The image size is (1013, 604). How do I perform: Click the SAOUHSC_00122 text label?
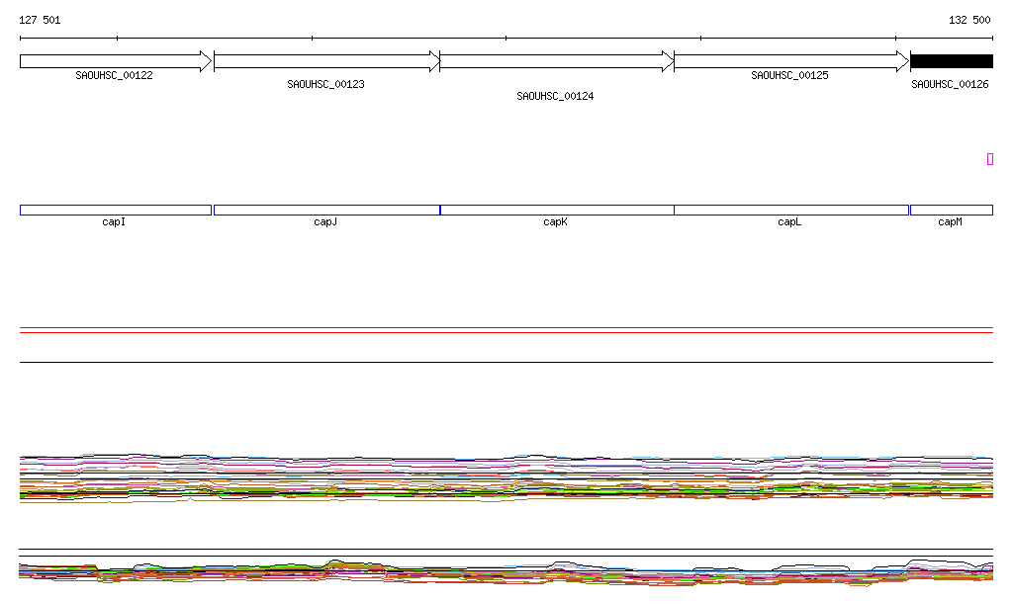click(114, 75)
